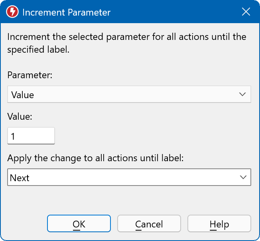Click the empty title bar area left of the X
This screenshot has width=260, height=241.
[x=175, y=12]
